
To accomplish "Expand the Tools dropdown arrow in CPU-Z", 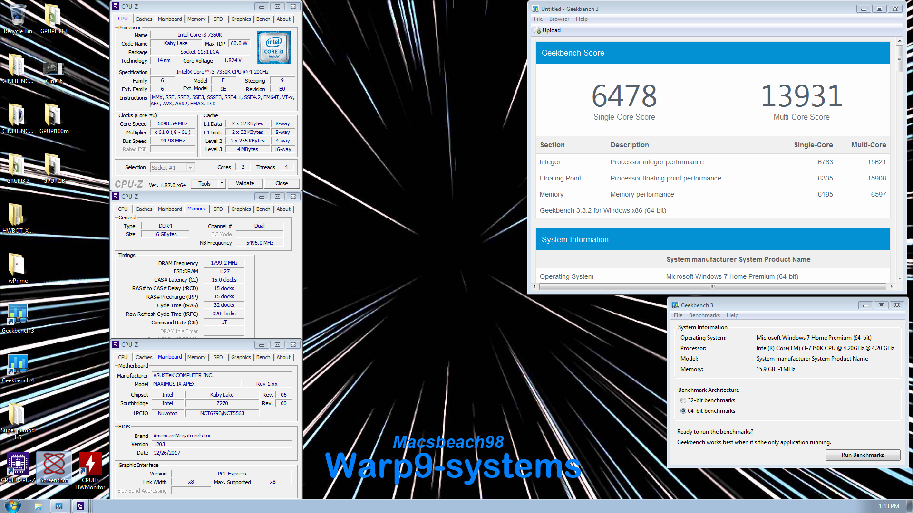I will tap(222, 183).
